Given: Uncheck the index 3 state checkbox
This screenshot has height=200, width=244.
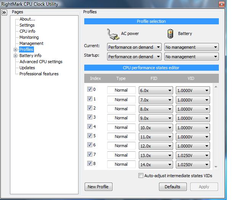Looking at the screenshot, I should pyautogui.click(x=90, y=117).
